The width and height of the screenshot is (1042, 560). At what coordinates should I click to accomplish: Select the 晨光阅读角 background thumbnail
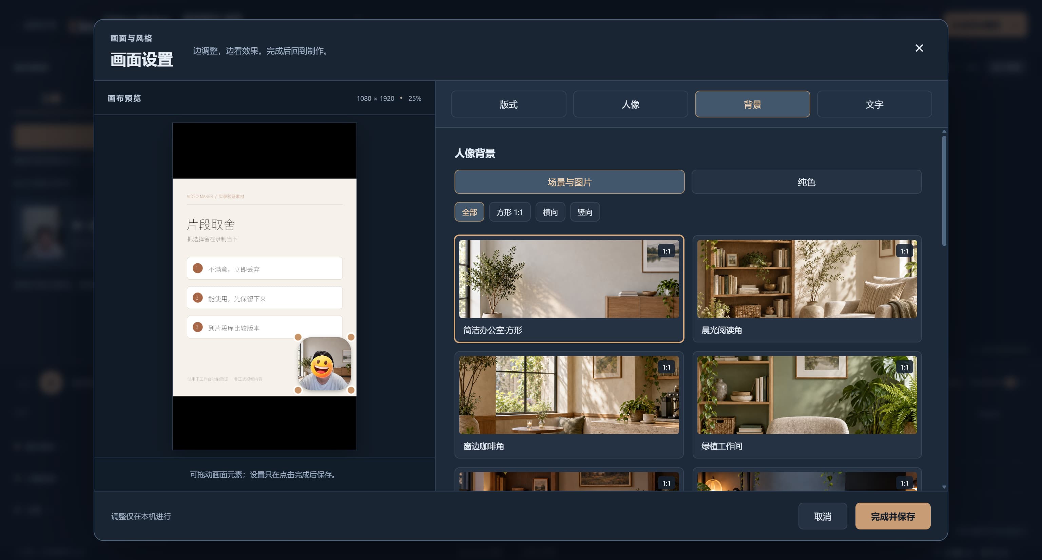(x=807, y=289)
